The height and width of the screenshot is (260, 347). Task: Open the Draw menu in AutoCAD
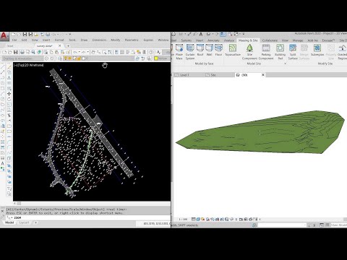(84, 40)
